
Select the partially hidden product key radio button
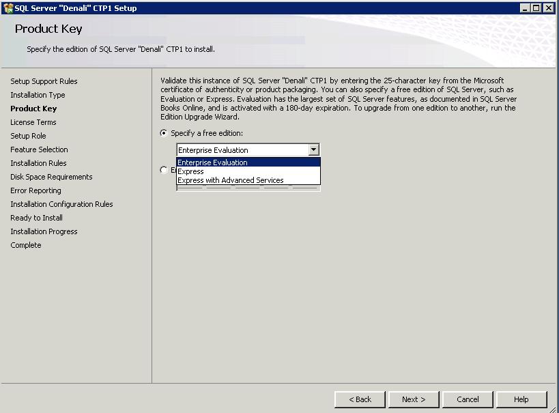[x=164, y=170]
